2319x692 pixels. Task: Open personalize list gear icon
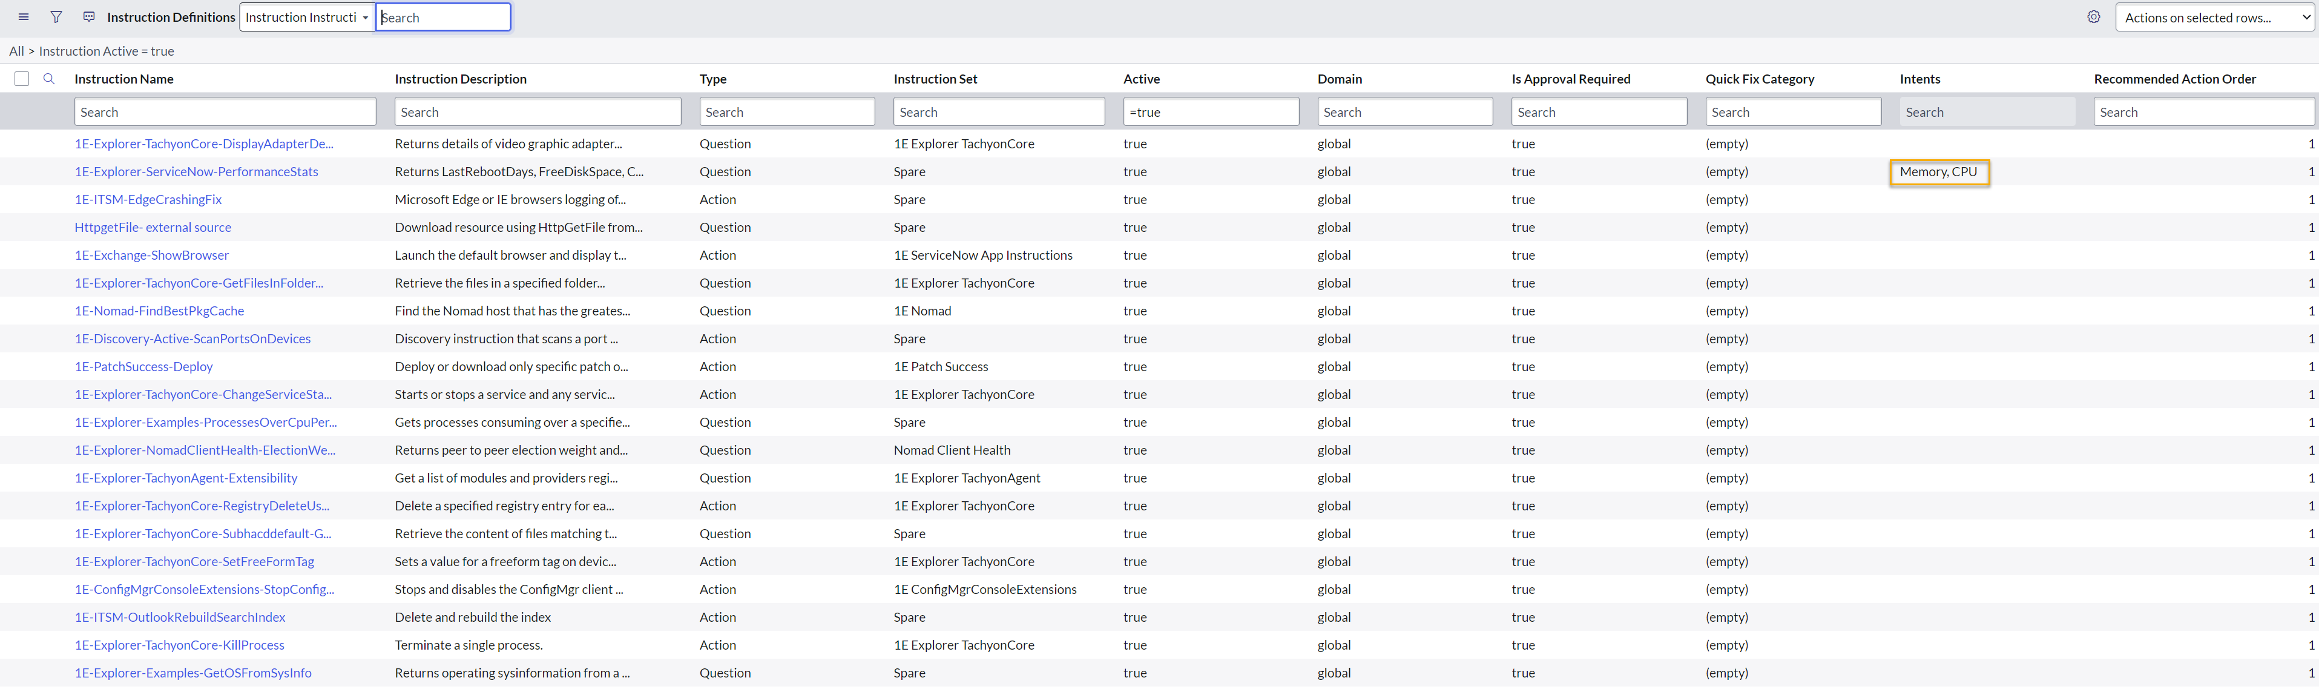tap(2093, 17)
